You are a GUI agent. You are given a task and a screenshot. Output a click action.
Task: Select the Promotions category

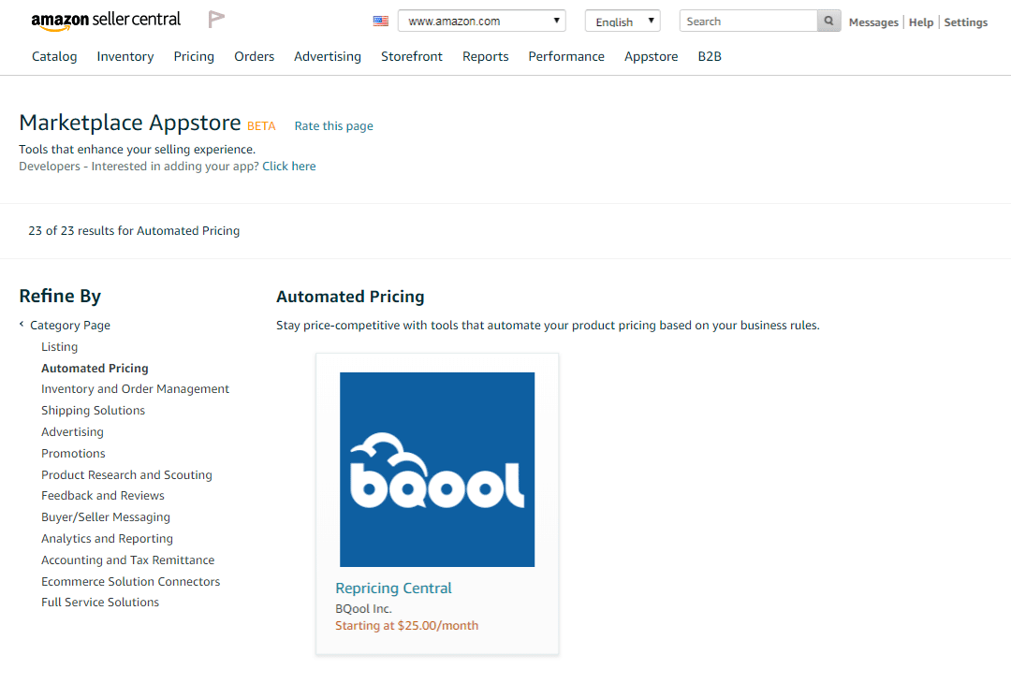73,454
